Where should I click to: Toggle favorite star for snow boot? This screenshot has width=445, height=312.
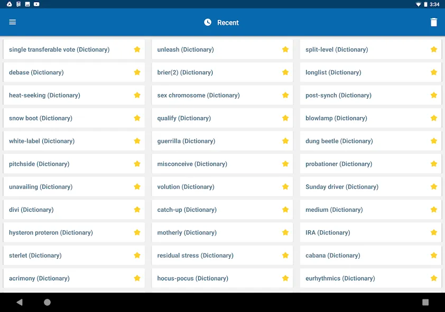[x=137, y=118]
